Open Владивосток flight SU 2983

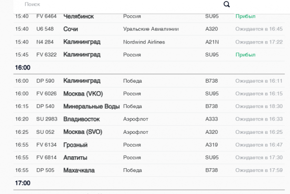point(149,119)
